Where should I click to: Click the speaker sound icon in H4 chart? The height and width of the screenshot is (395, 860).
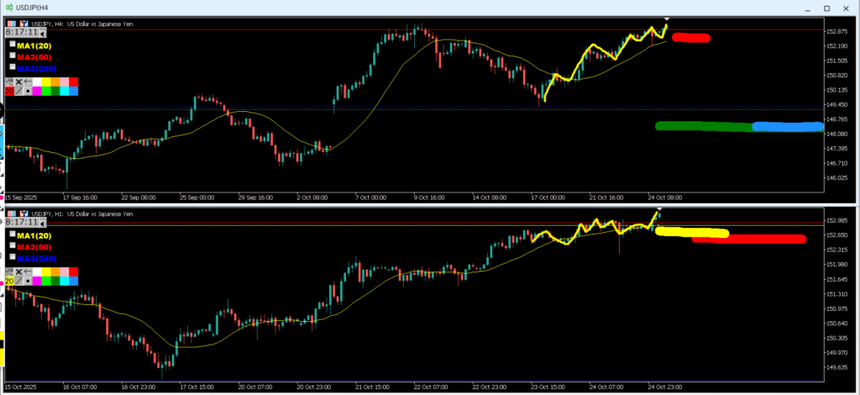point(41,32)
